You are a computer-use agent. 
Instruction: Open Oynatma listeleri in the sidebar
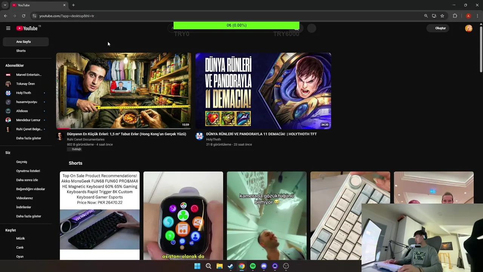point(26,171)
